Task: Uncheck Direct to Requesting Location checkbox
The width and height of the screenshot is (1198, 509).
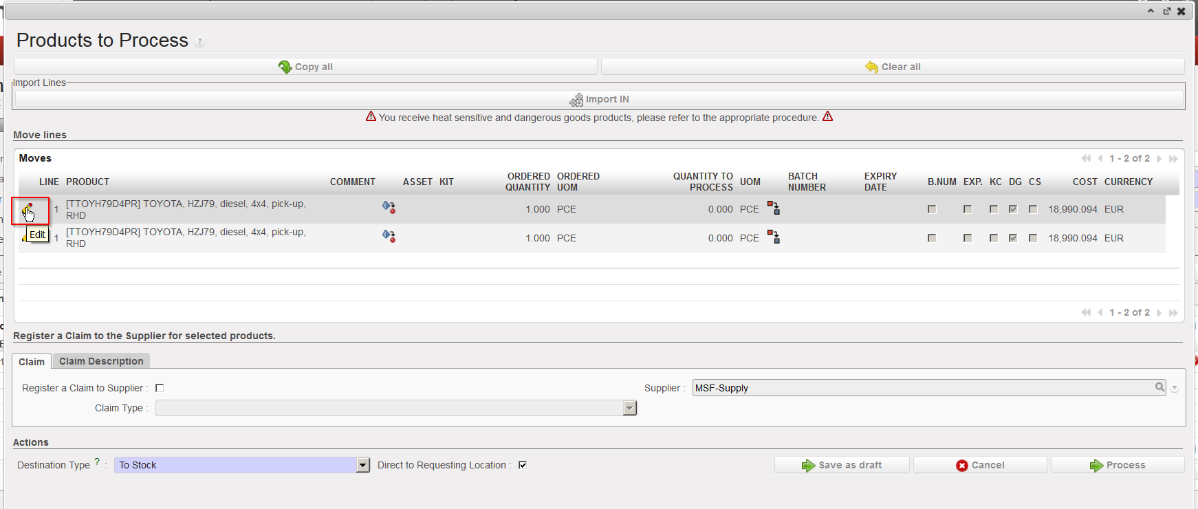Action: (x=523, y=465)
